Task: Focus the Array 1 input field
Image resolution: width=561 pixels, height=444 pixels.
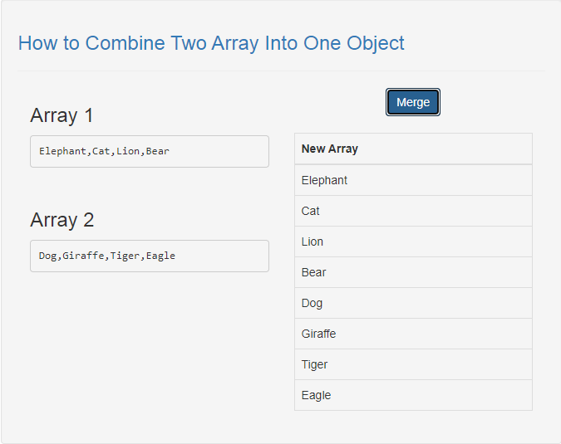Action: coord(150,151)
